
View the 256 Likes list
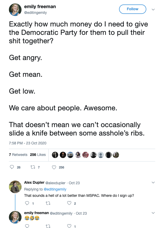pos(38,155)
